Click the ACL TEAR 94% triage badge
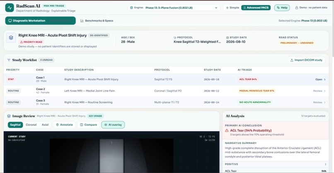 [248, 79]
